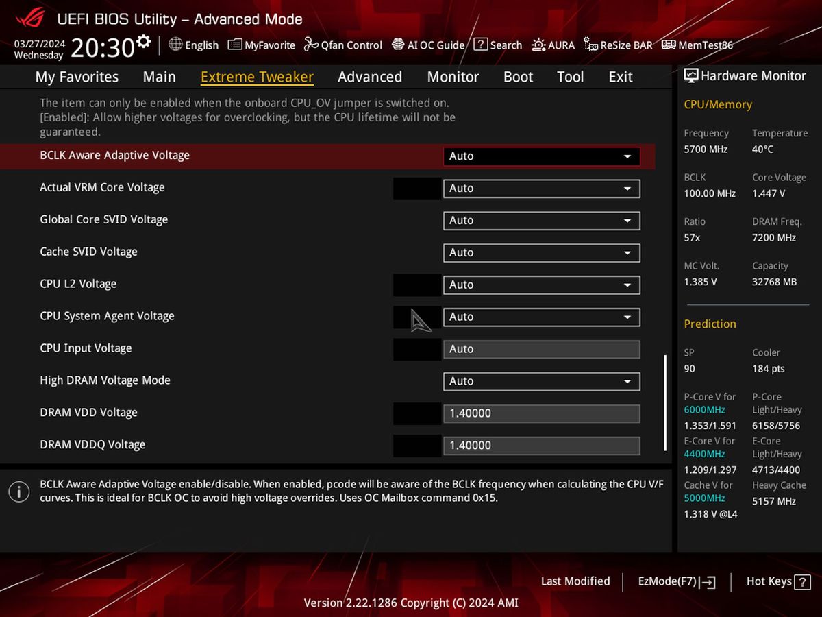
Task: Click the AURA lighting icon
Action: pos(538,45)
